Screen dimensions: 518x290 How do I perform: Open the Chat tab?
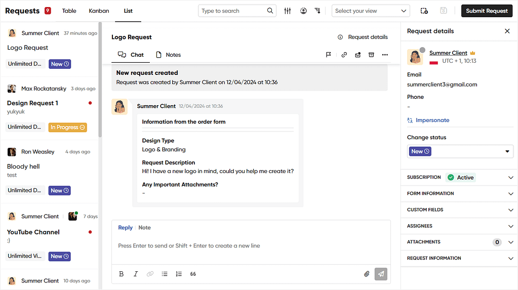pyautogui.click(x=131, y=55)
